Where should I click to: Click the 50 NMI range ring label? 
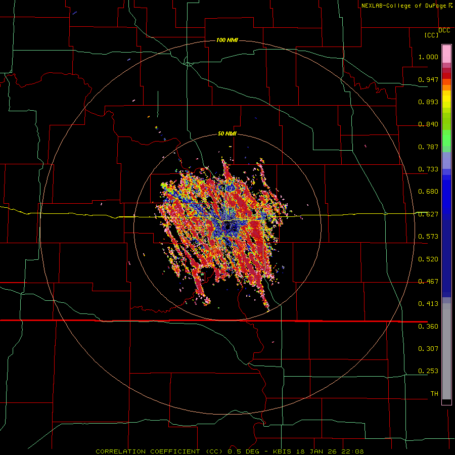(227, 133)
